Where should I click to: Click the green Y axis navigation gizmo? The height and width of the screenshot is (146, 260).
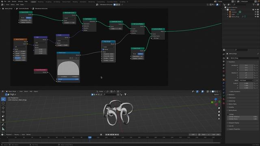coord(212,102)
